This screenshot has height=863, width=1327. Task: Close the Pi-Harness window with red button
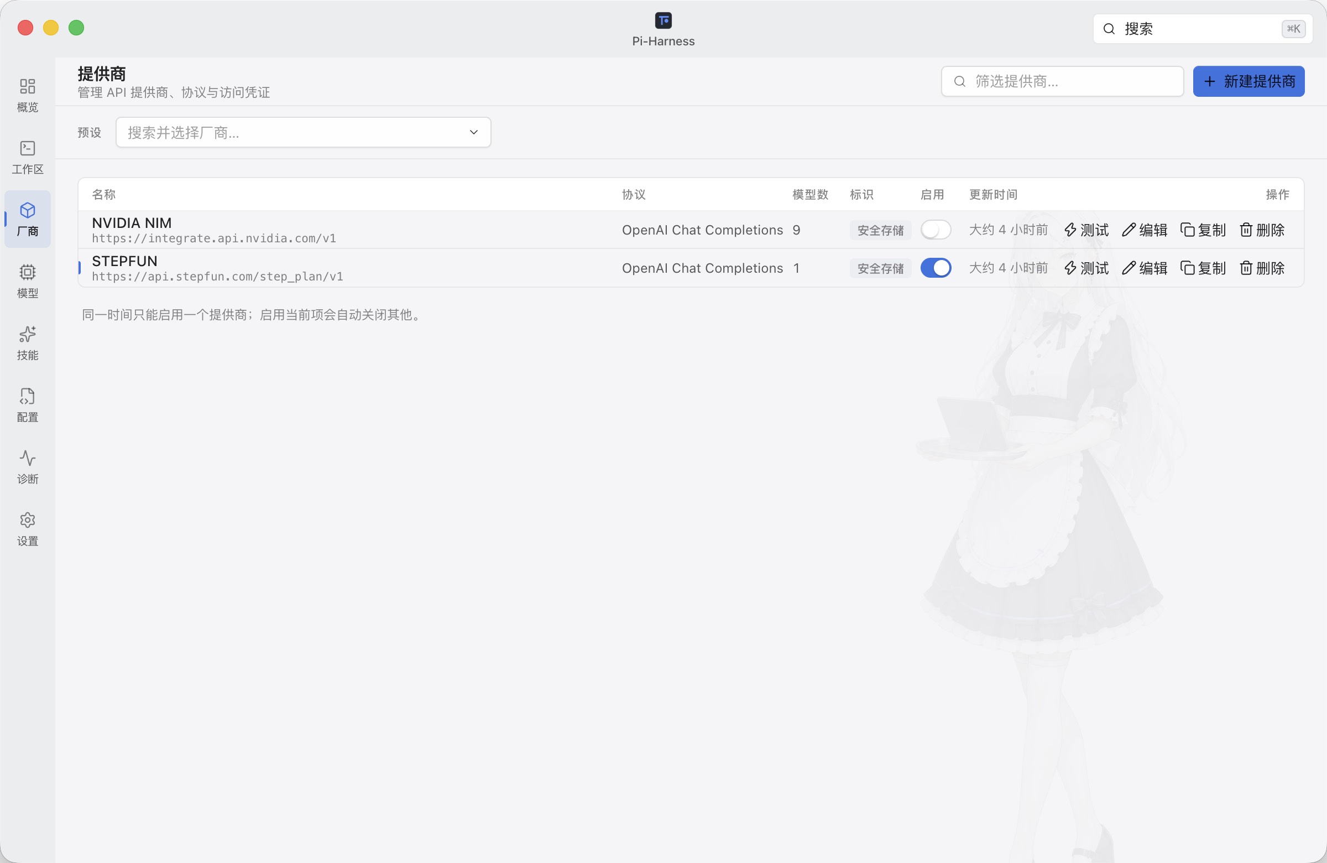(25, 27)
